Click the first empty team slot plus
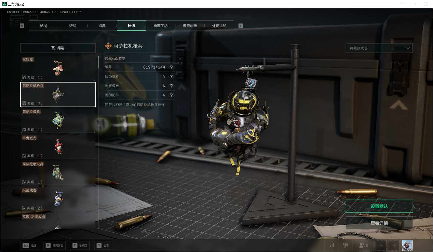The image size is (433, 252). coord(381,246)
